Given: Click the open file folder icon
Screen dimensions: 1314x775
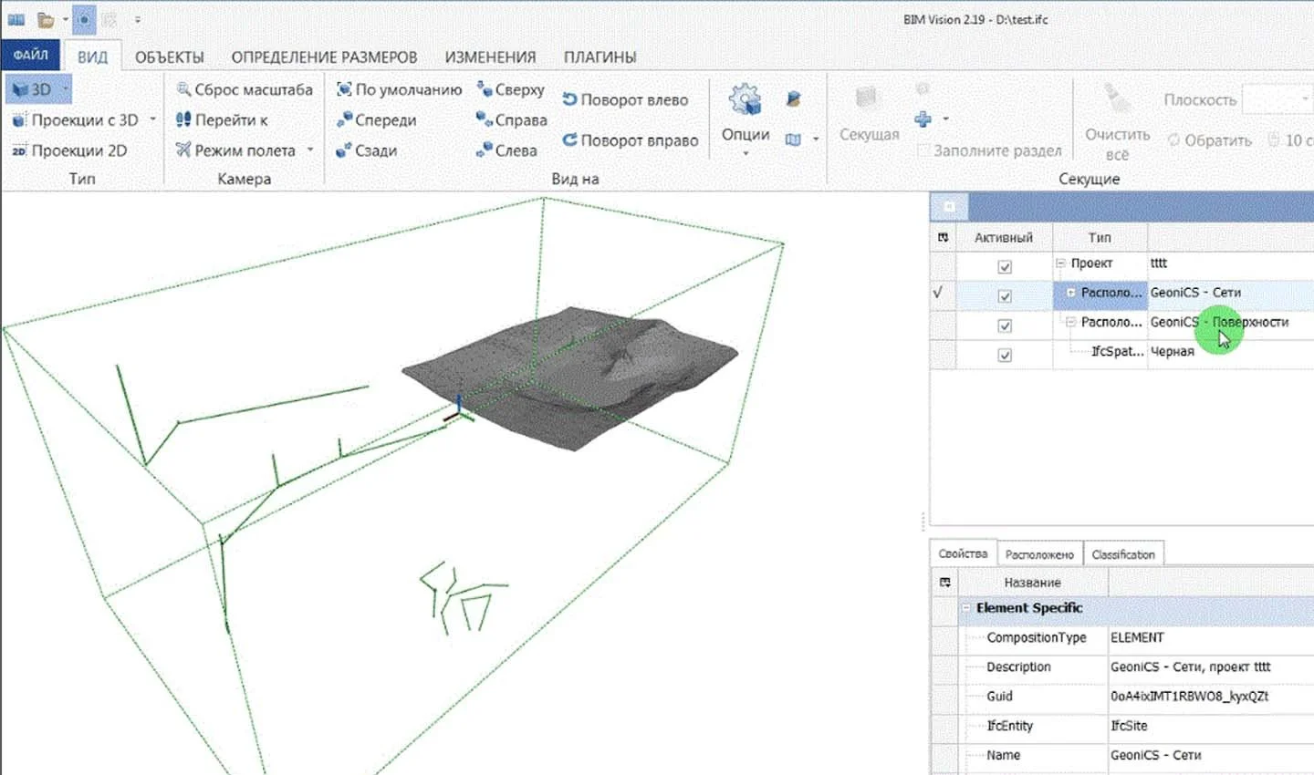Looking at the screenshot, I should (46, 19).
